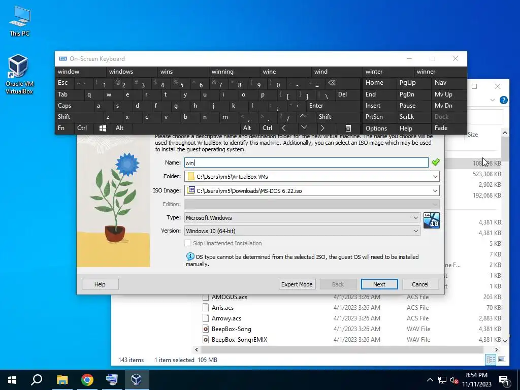Click the space bar on On-Screen Keyboard
Image resolution: width=520 pixels, height=390 pixels.
point(186,128)
